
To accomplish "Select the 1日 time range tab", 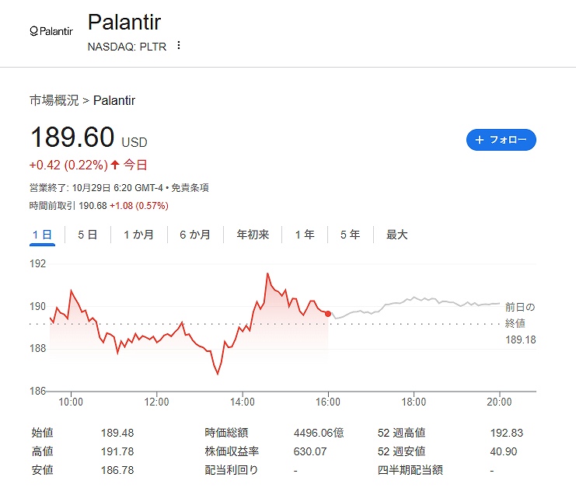I will [42, 235].
